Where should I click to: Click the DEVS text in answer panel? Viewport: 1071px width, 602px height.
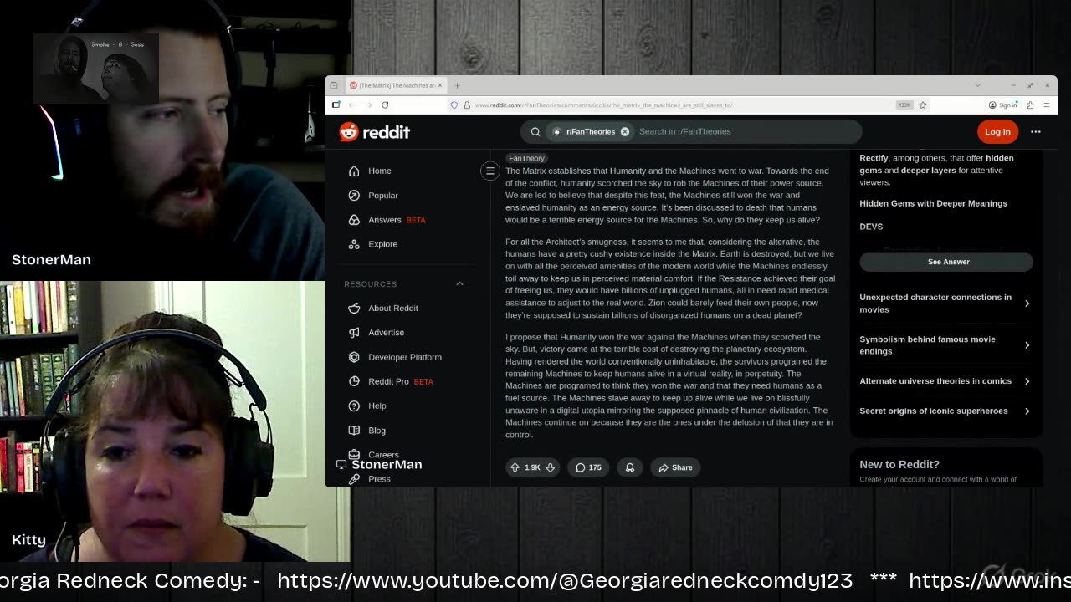pyautogui.click(x=871, y=227)
